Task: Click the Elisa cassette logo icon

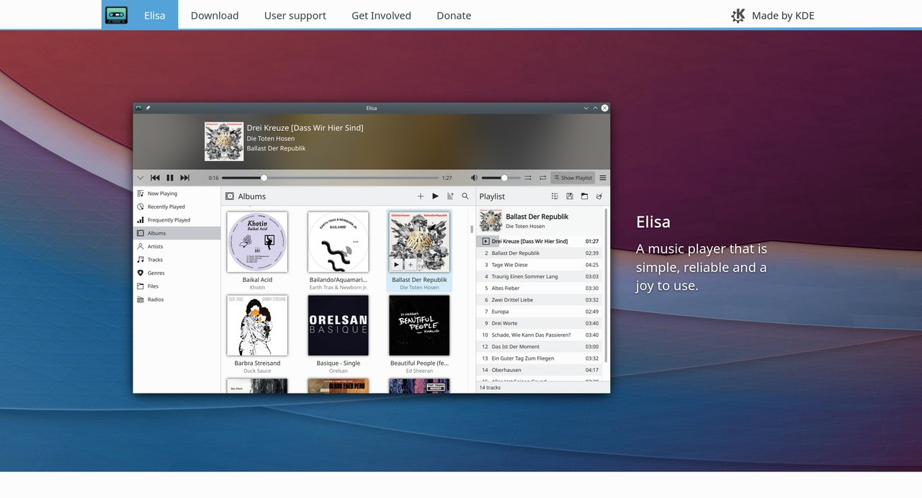Action: pyautogui.click(x=116, y=15)
